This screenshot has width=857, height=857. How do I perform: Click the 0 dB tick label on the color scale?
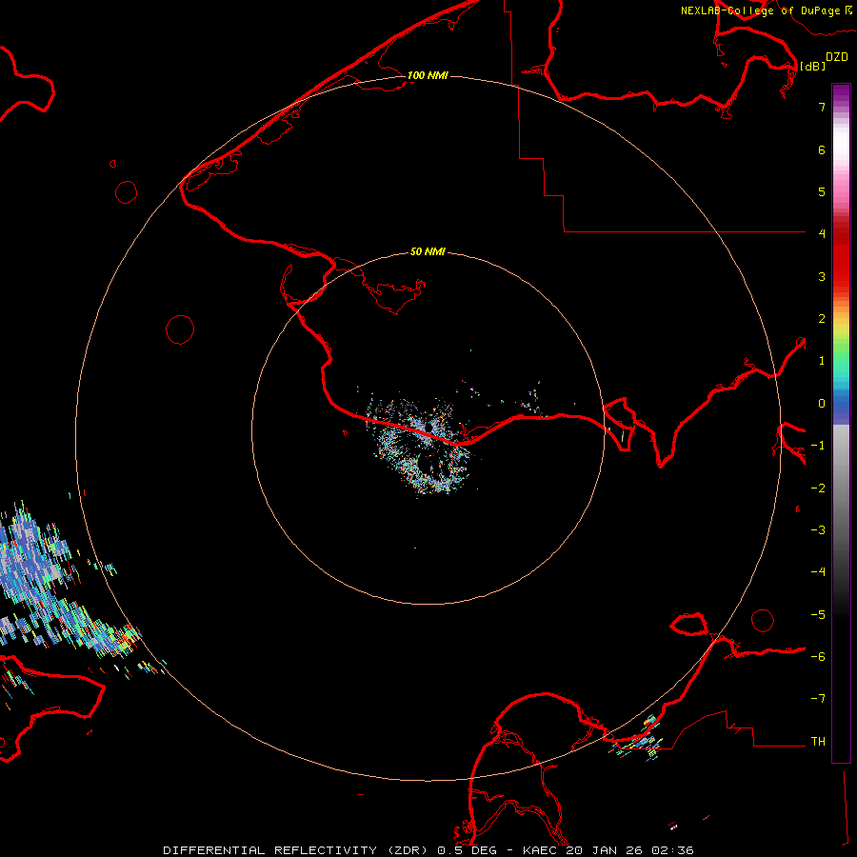coord(822,404)
